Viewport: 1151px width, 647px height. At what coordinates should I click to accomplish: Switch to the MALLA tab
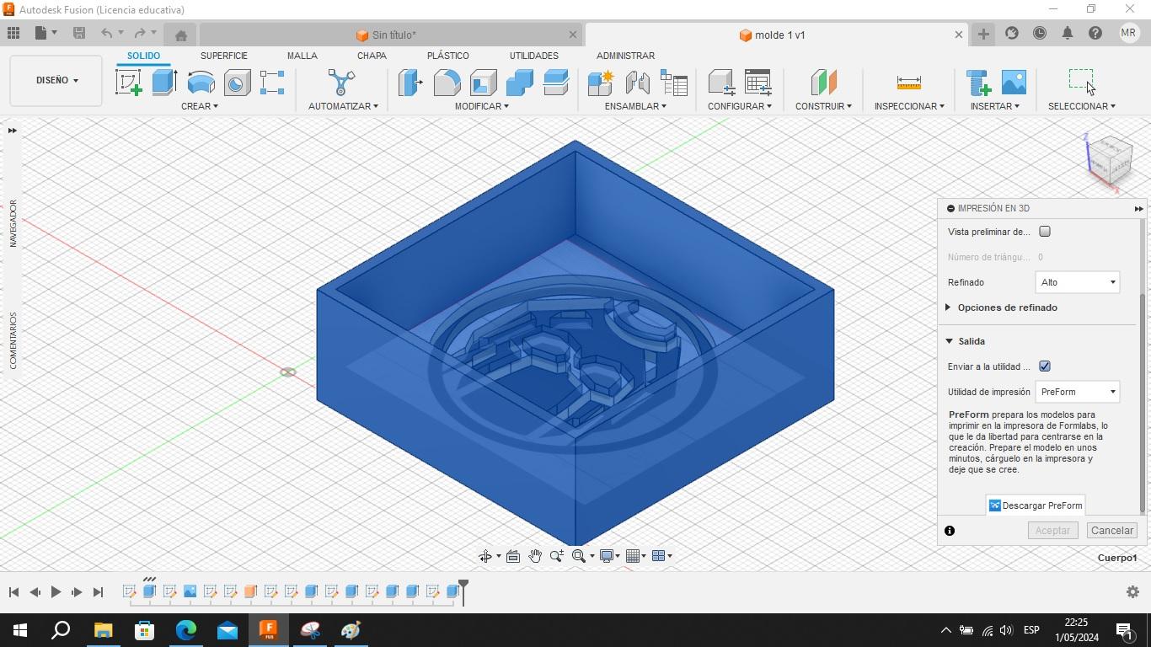click(302, 56)
